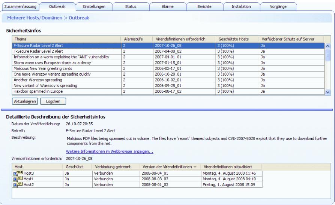This screenshot has height=205, width=335.
Task: Select the Vorgänge tab
Action: click(x=278, y=7)
